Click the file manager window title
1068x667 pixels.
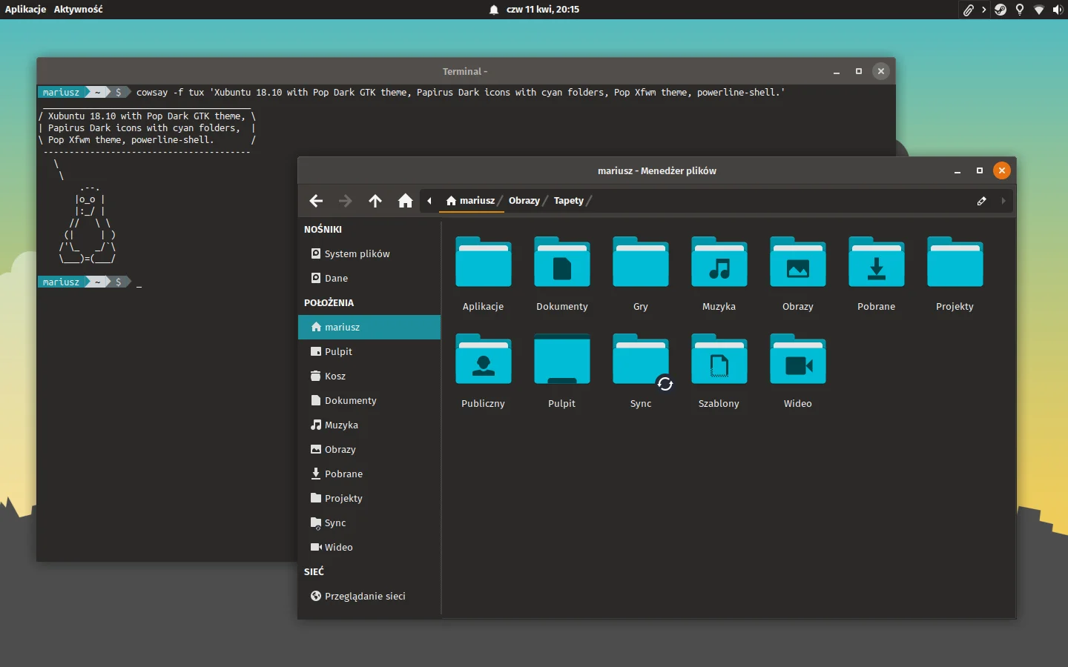pos(657,170)
